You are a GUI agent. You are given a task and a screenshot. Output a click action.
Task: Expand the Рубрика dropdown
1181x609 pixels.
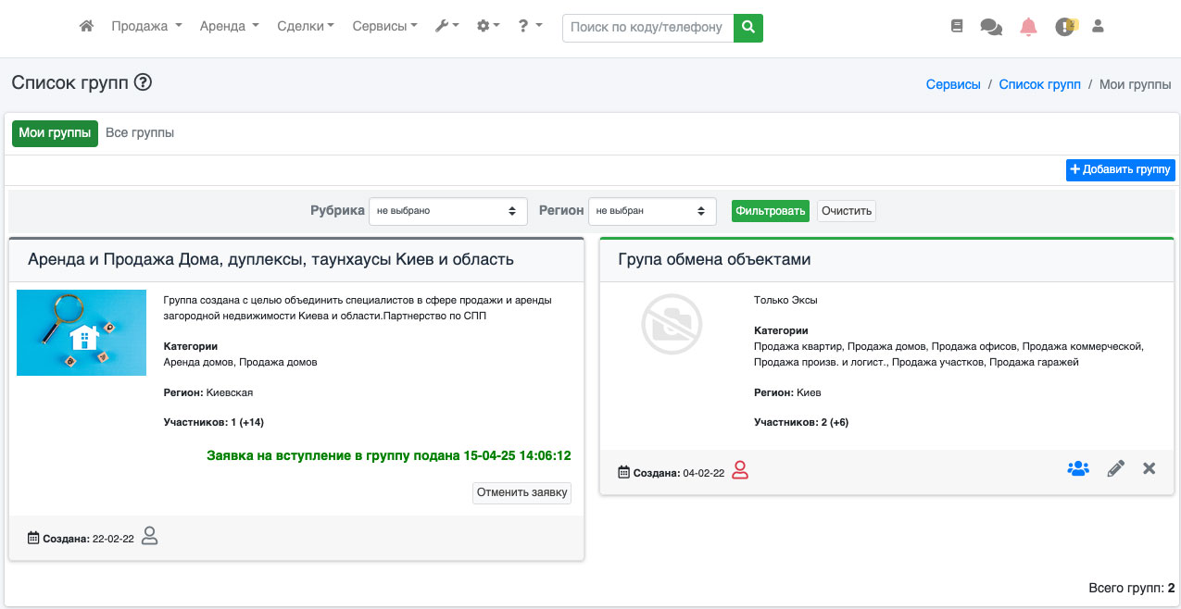[x=447, y=211]
